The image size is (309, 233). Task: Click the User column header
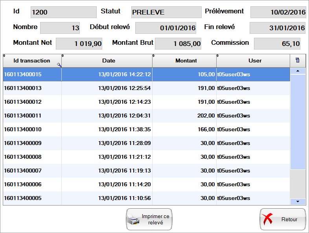(x=255, y=61)
